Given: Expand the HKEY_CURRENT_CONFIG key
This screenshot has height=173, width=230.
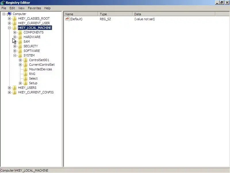Looking at the screenshot, I should (9, 92).
